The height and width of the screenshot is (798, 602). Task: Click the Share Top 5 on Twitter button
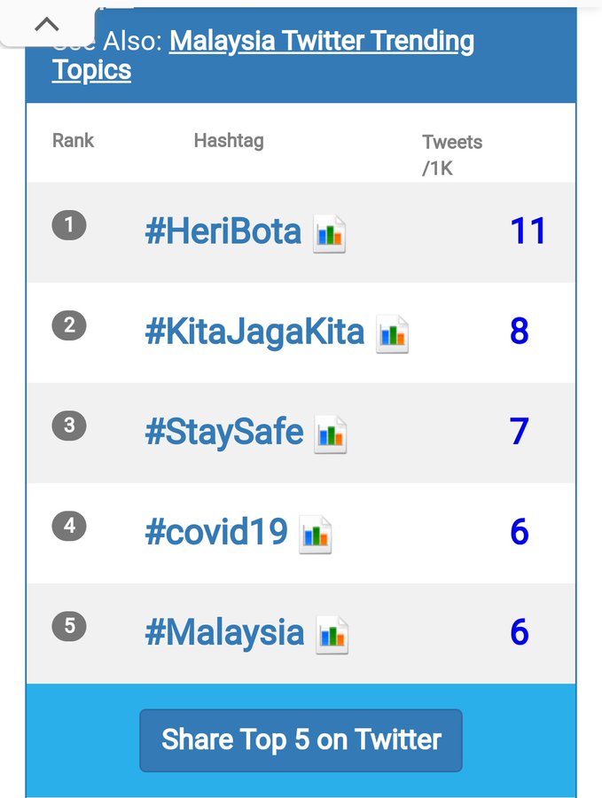pos(301,740)
